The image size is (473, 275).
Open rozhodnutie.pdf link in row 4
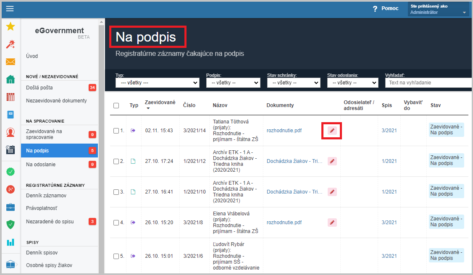pos(284,223)
